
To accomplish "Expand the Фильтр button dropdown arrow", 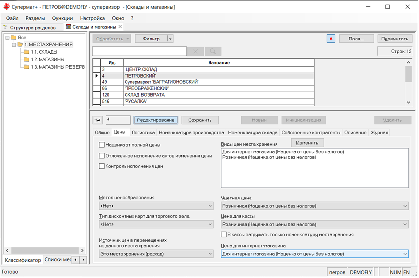I will [x=170, y=39].
